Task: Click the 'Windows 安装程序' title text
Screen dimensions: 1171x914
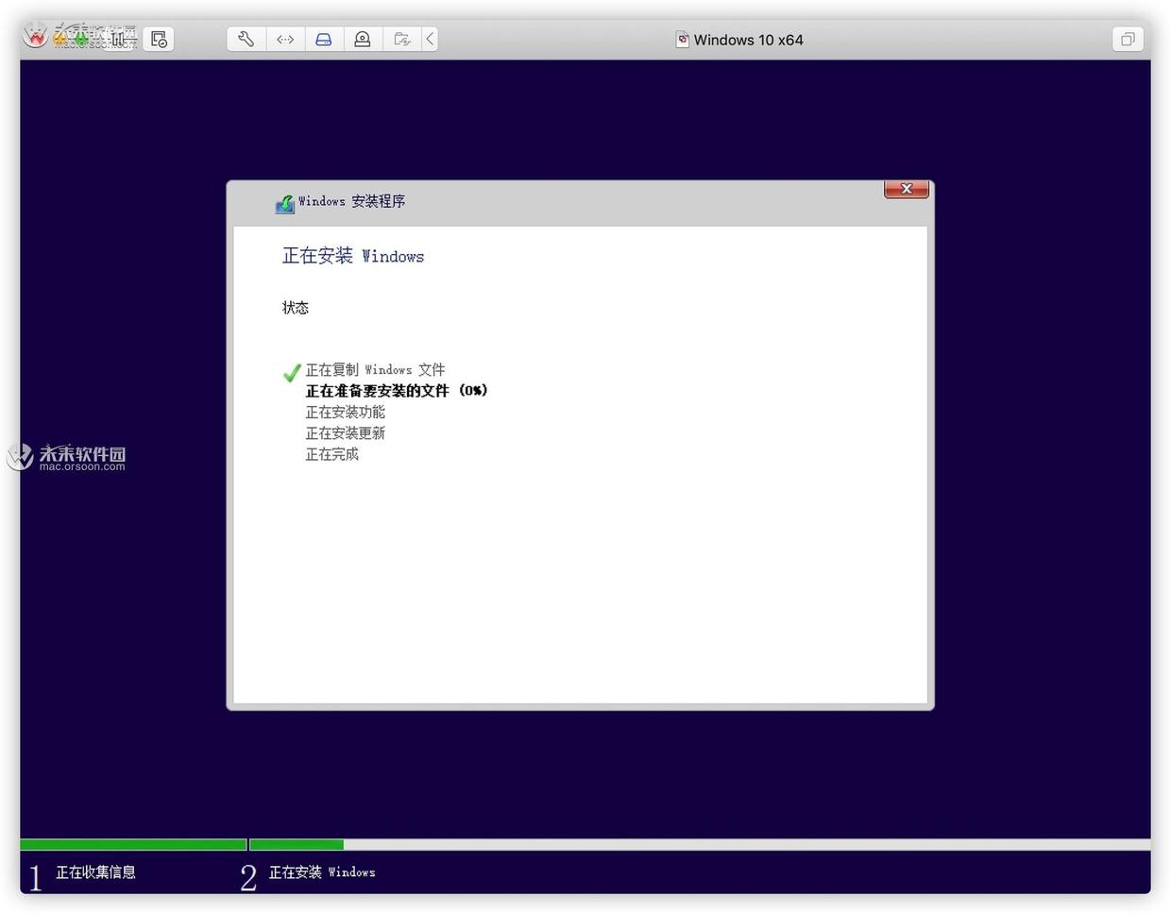Action: [351, 201]
